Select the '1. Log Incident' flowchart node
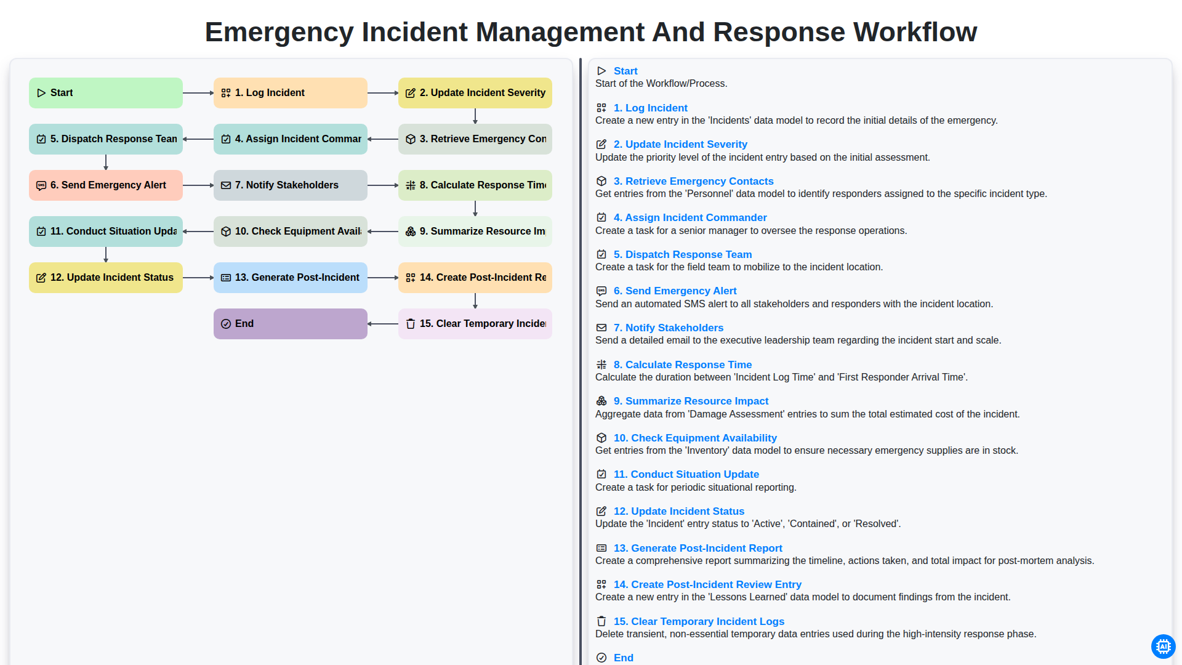This screenshot has height=665, width=1182. point(291,93)
